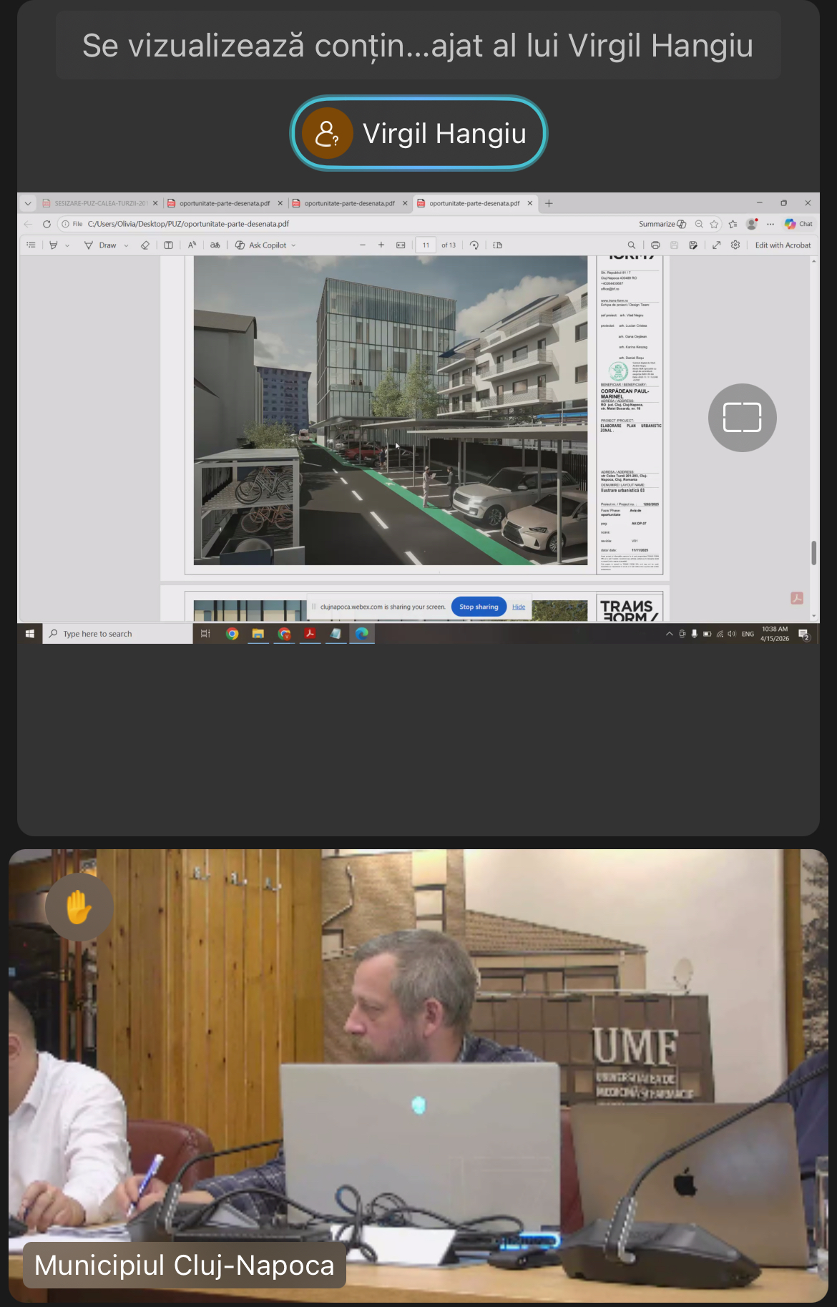Click the PDF settings gear icon
Image resolution: width=837 pixels, height=1307 pixels.
tap(735, 245)
